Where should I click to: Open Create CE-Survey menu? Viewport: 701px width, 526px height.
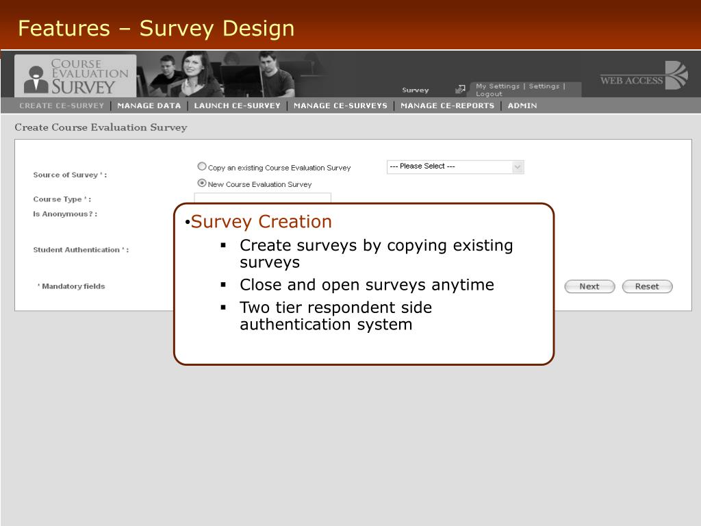coord(61,105)
